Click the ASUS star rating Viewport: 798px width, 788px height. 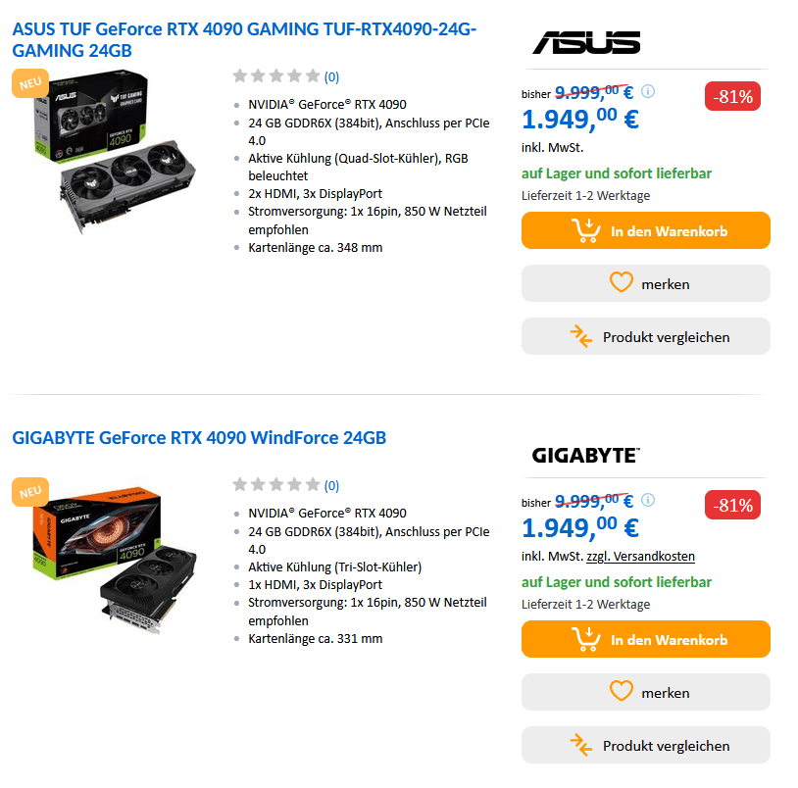[276, 76]
